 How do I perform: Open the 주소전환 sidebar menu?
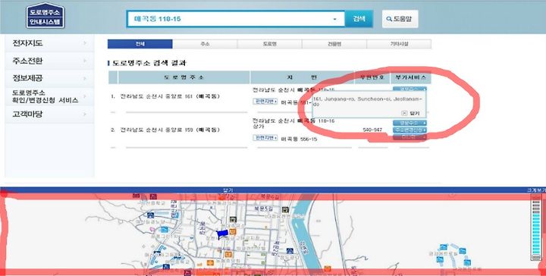coord(49,61)
